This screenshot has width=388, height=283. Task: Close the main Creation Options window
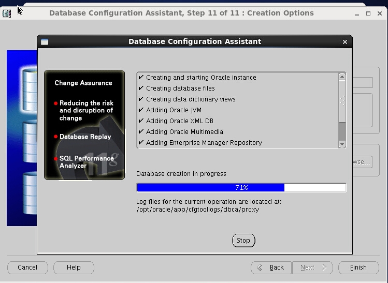pos(380,13)
